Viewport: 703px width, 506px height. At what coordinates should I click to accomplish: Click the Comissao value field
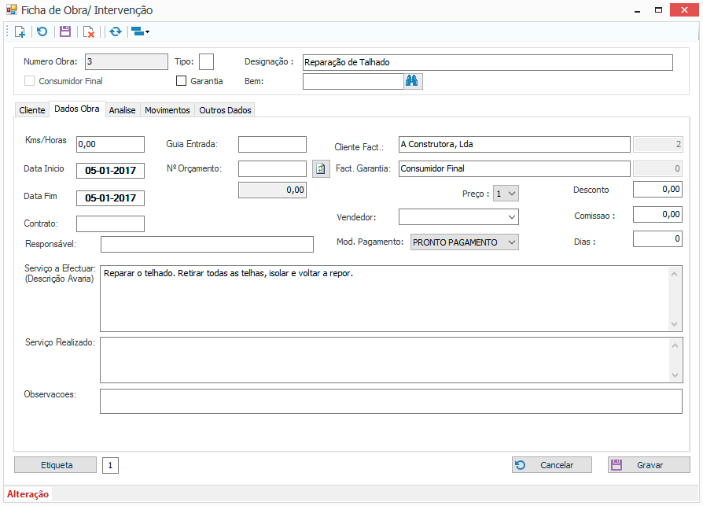657,214
